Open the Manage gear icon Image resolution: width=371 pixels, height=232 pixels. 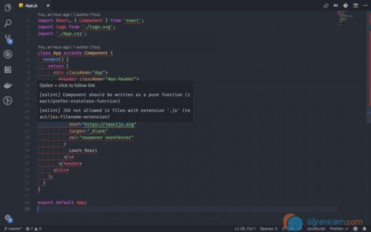coord(8,218)
